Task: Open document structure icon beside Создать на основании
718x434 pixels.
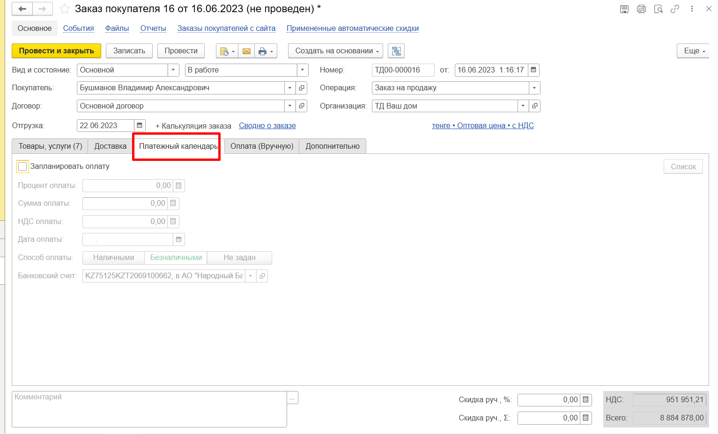Action: [x=396, y=51]
